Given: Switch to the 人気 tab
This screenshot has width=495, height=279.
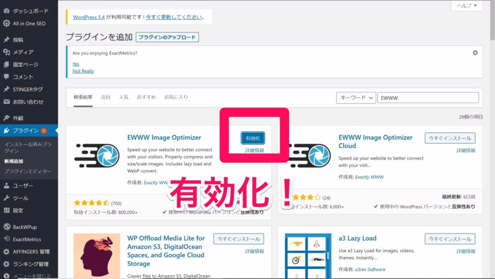Looking at the screenshot, I should tap(123, 97).
